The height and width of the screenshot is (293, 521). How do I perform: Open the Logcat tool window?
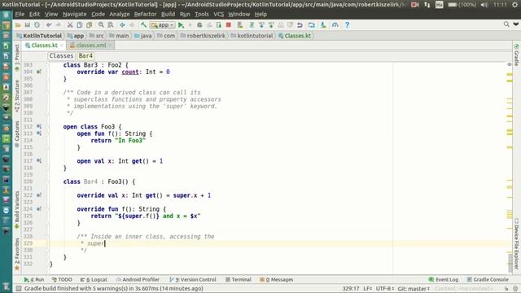[x=94, y=280]
